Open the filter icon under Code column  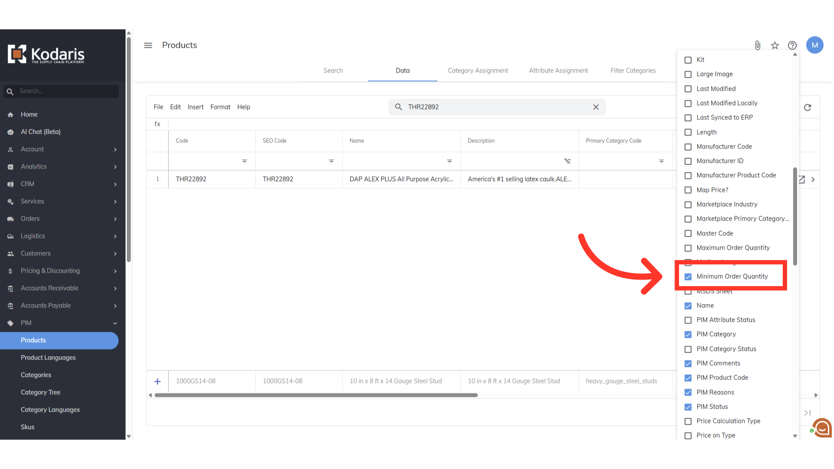tap(245, 161)
